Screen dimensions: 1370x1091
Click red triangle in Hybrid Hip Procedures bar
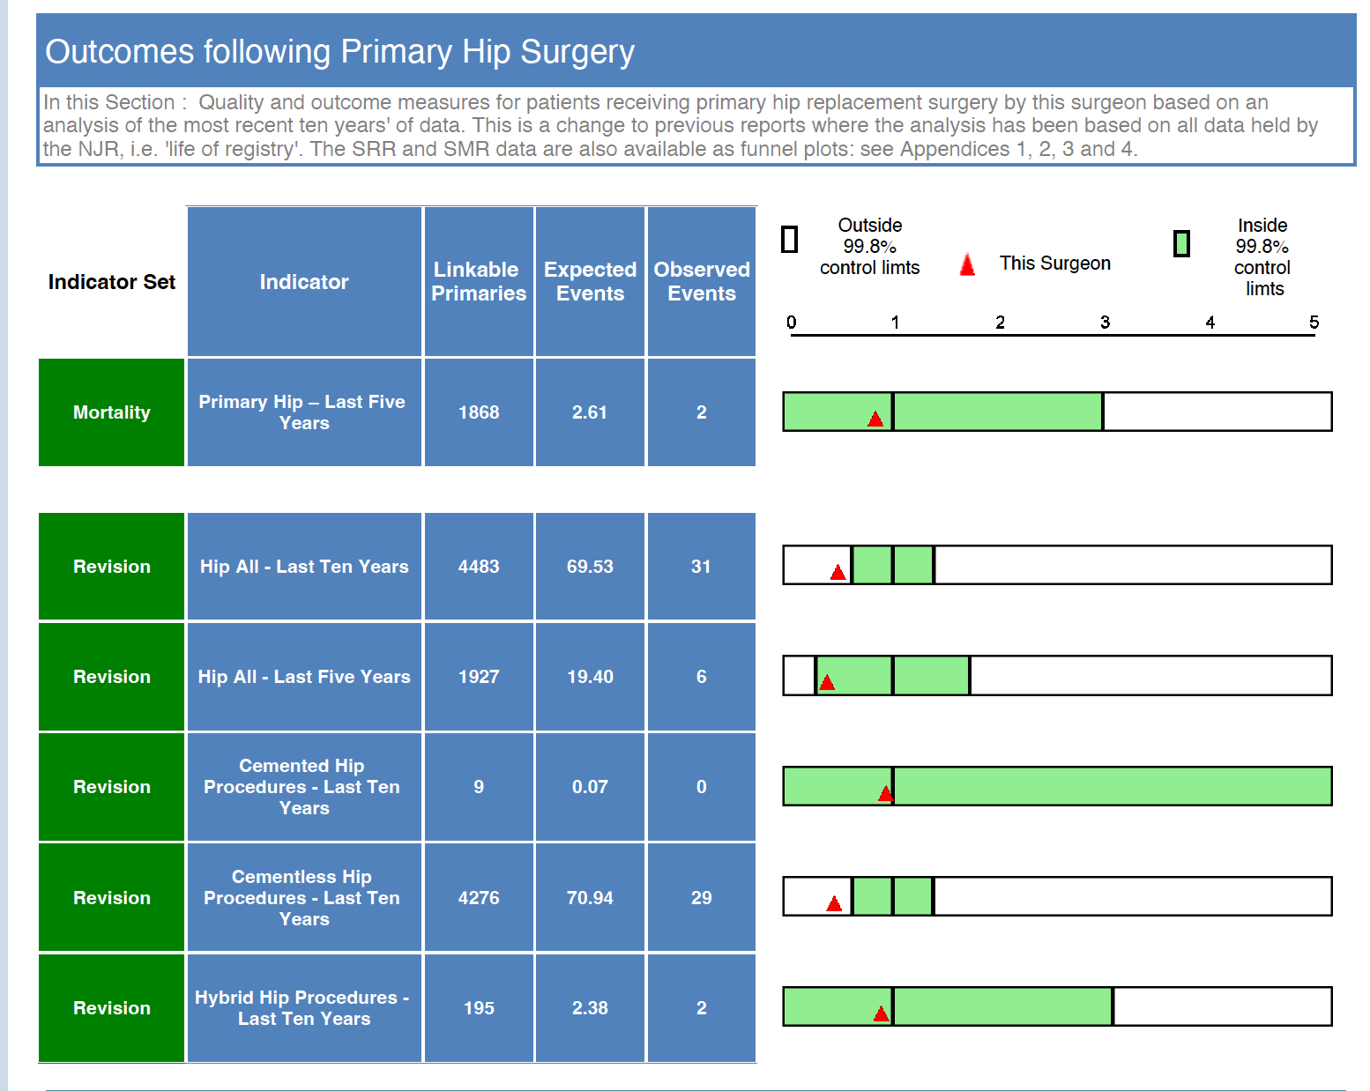point(881,1014)
